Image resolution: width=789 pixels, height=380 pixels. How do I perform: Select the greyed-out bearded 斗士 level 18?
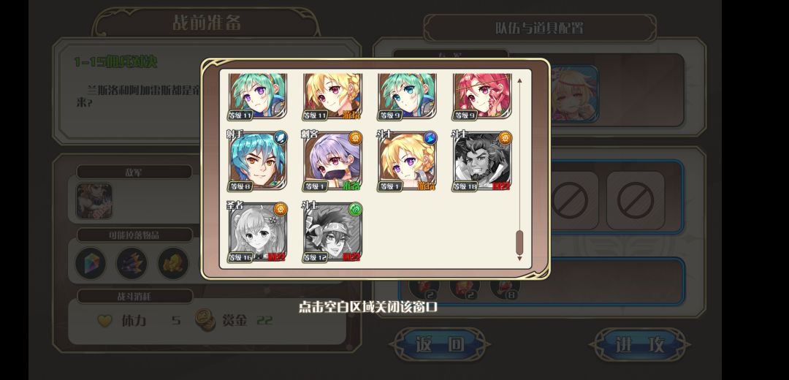(x=481, y=161)
